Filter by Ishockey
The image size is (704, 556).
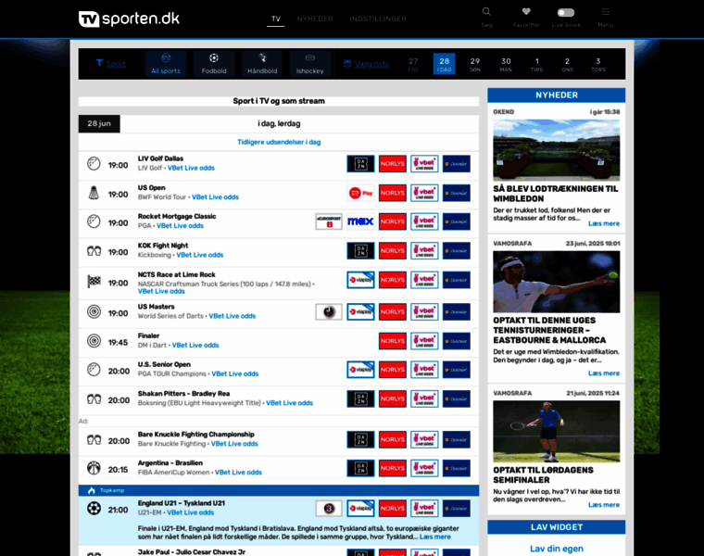(309, 64)
